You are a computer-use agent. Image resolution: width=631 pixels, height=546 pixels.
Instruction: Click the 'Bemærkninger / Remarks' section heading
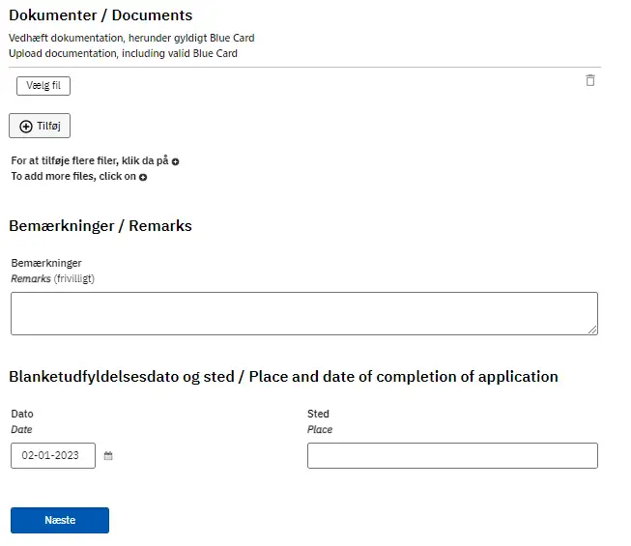[x=100, y=226]
